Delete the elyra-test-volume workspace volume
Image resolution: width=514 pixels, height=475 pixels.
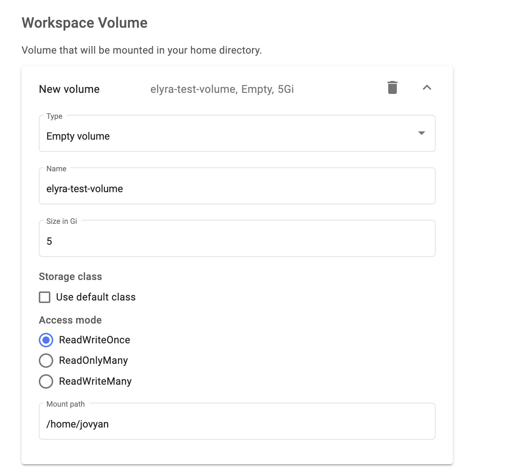[393, 87]
